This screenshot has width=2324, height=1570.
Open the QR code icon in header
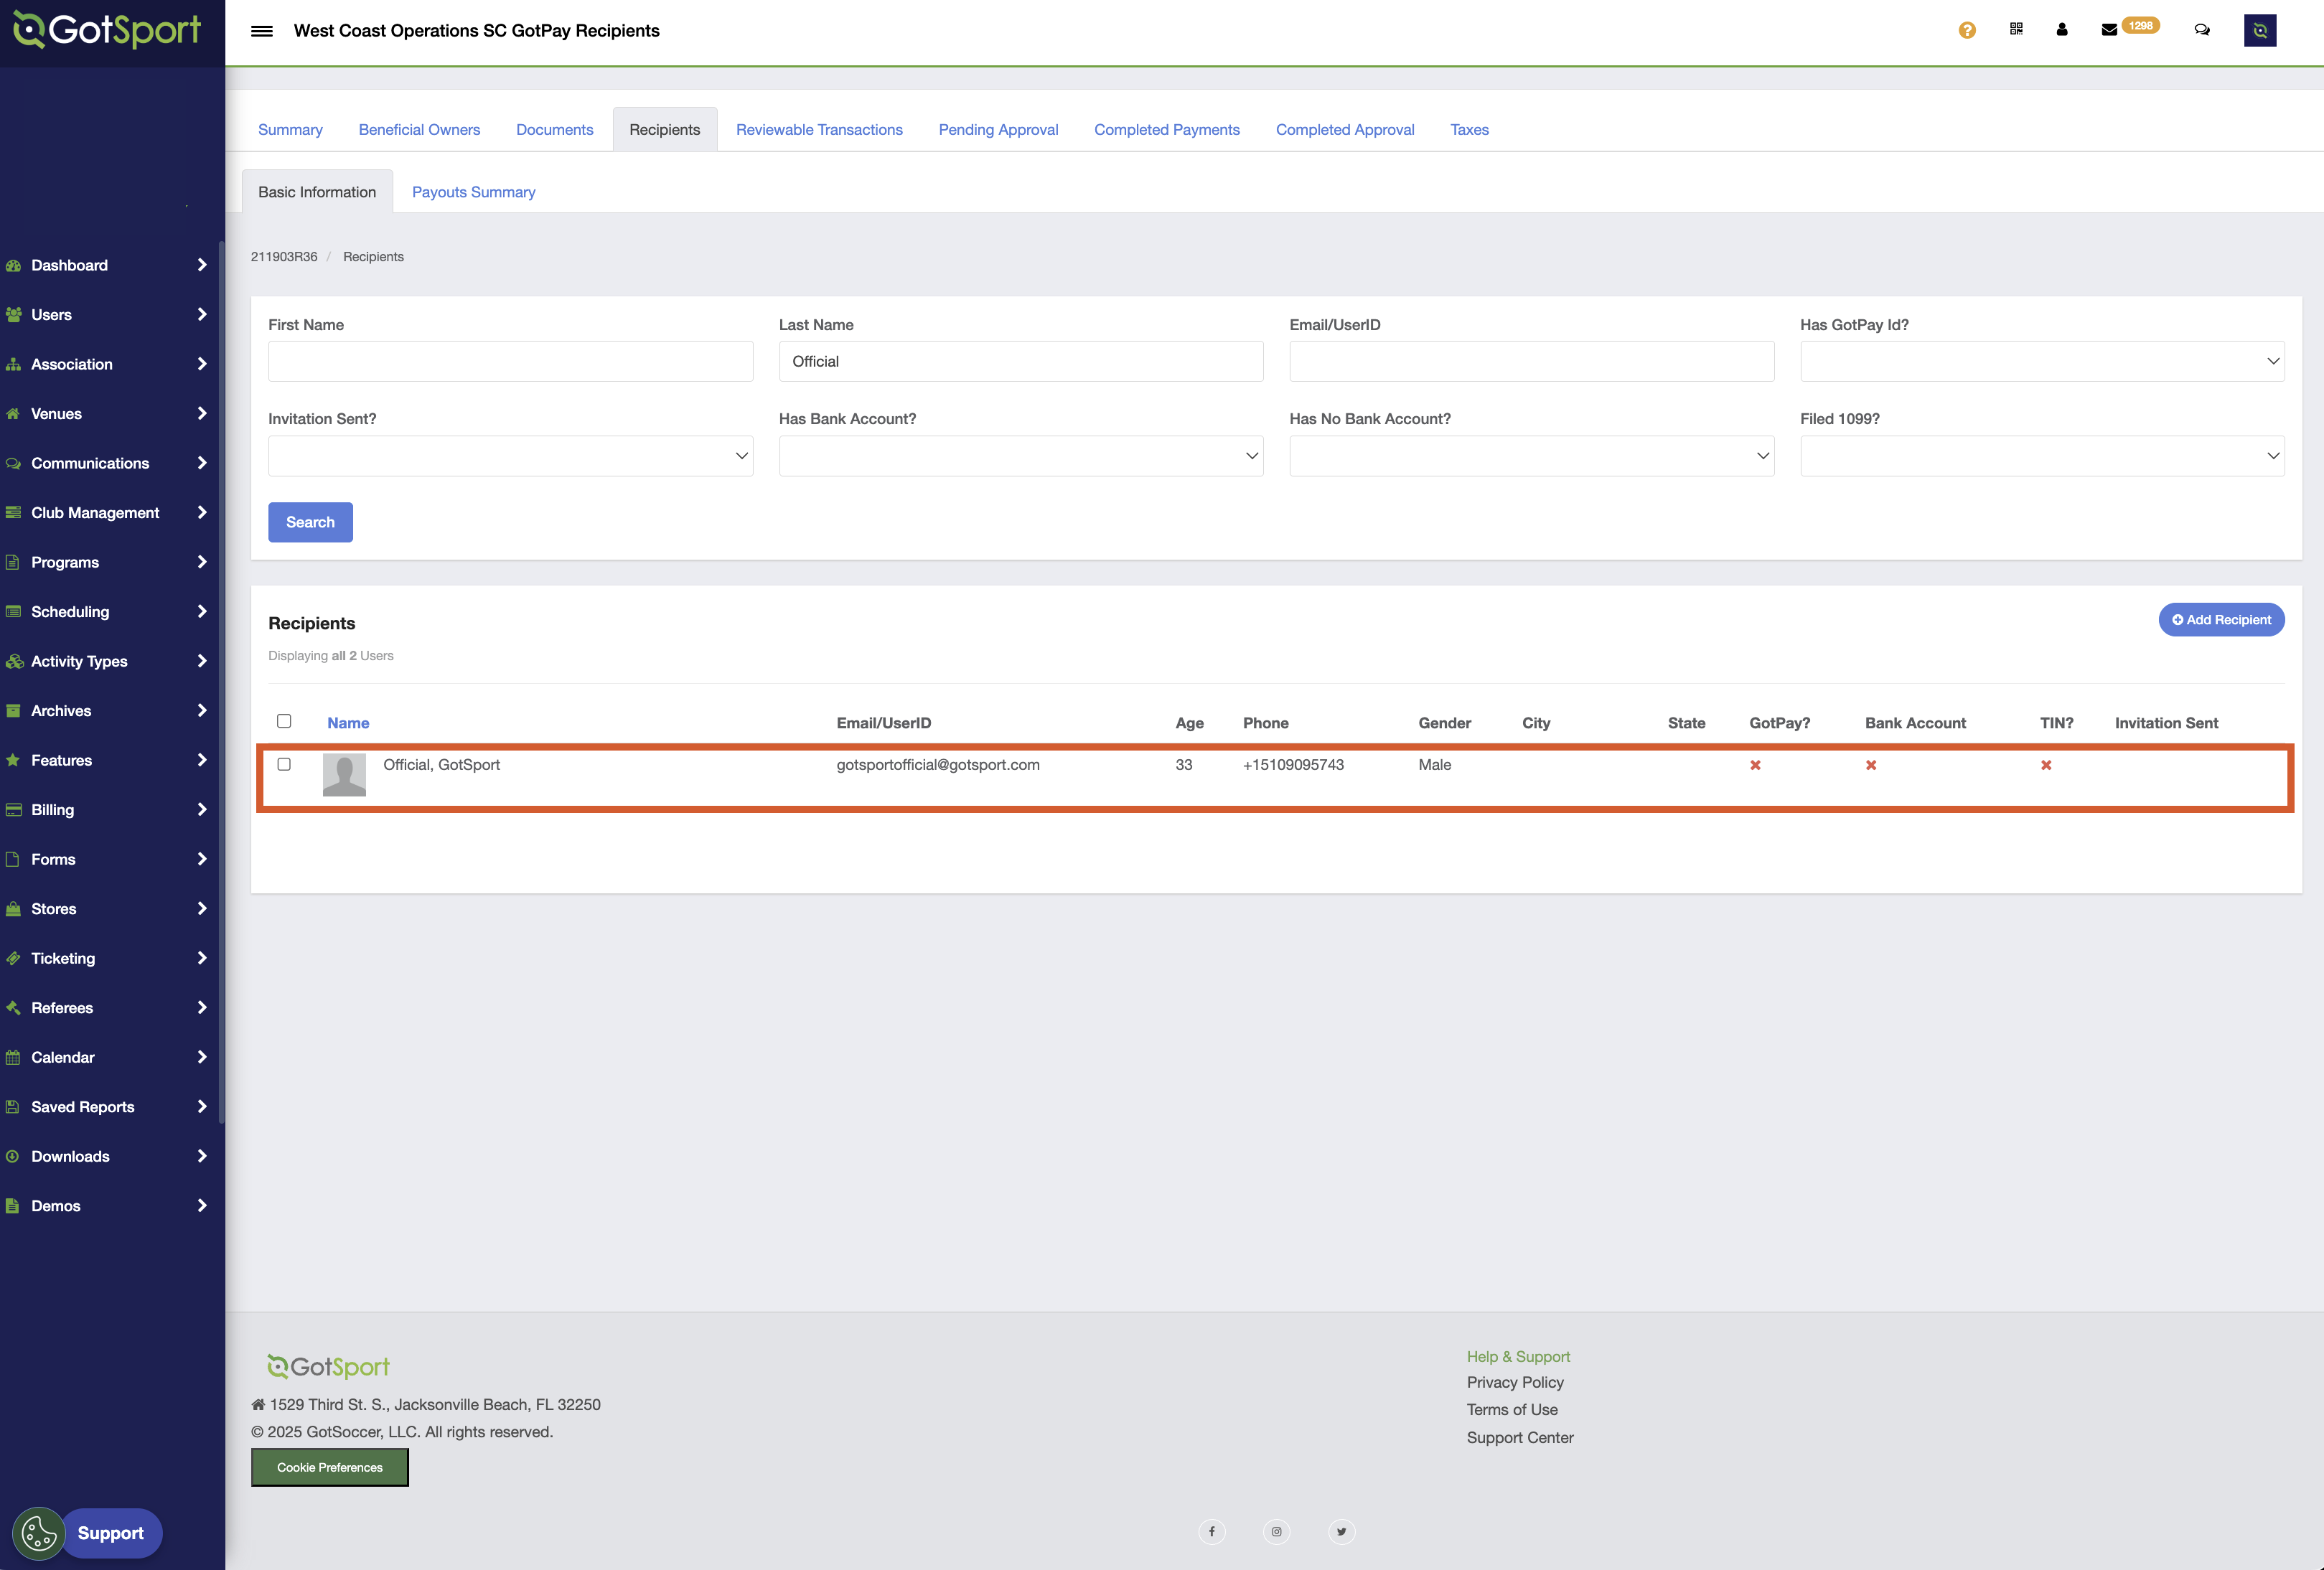click(2016, 29)
